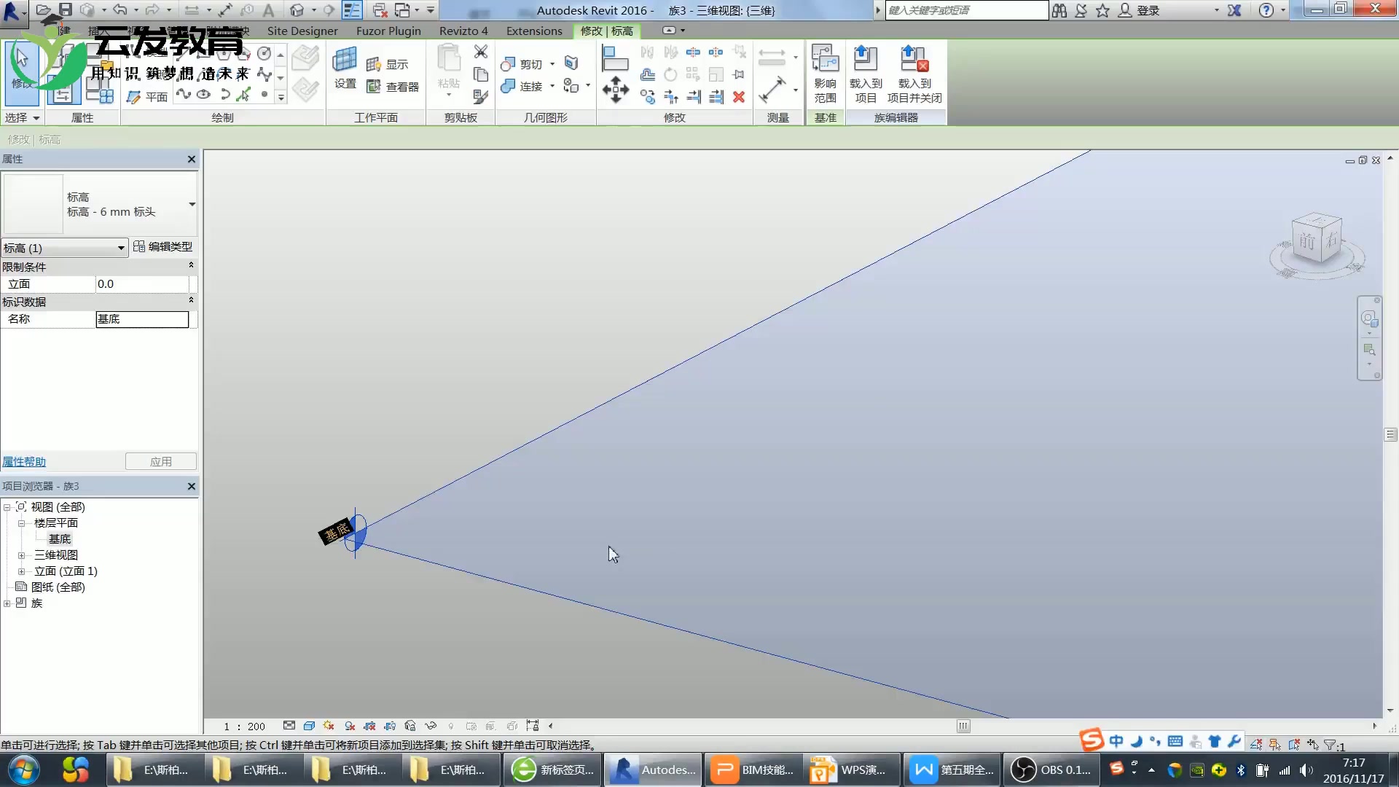Image resolution: width=1399 pixels, height=787 pixels.
Task: Open the 标高 type selector dropdown
Action: point(192,204)
